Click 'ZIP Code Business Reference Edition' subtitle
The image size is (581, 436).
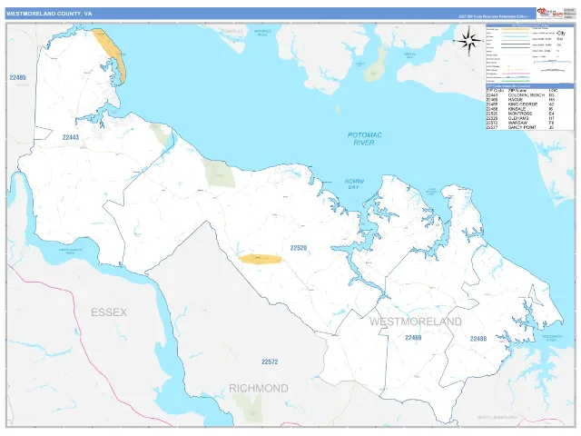pyautogui.click(x=493, y=16)
